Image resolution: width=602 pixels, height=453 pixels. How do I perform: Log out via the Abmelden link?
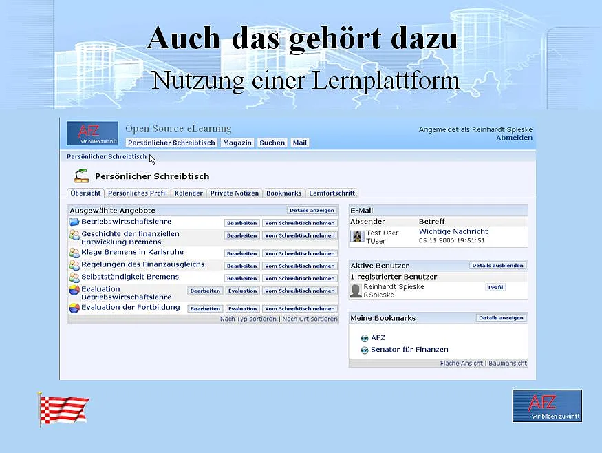point(514,138)
